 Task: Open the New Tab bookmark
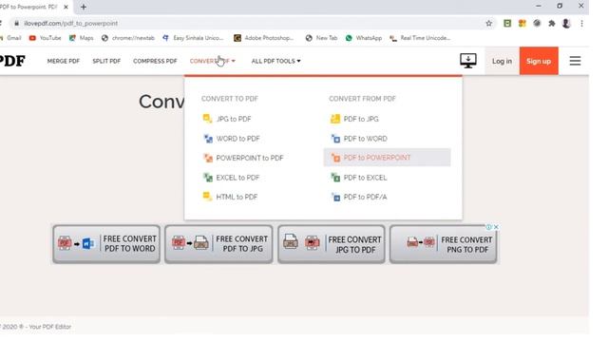pyautogui.click(x=321, y=38)
